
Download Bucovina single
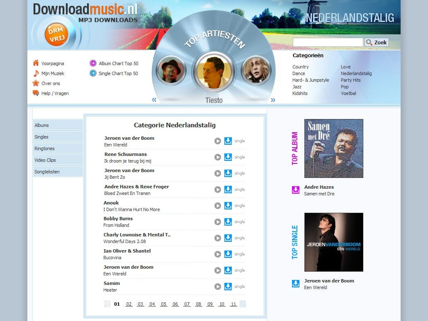tap(228, 254)
